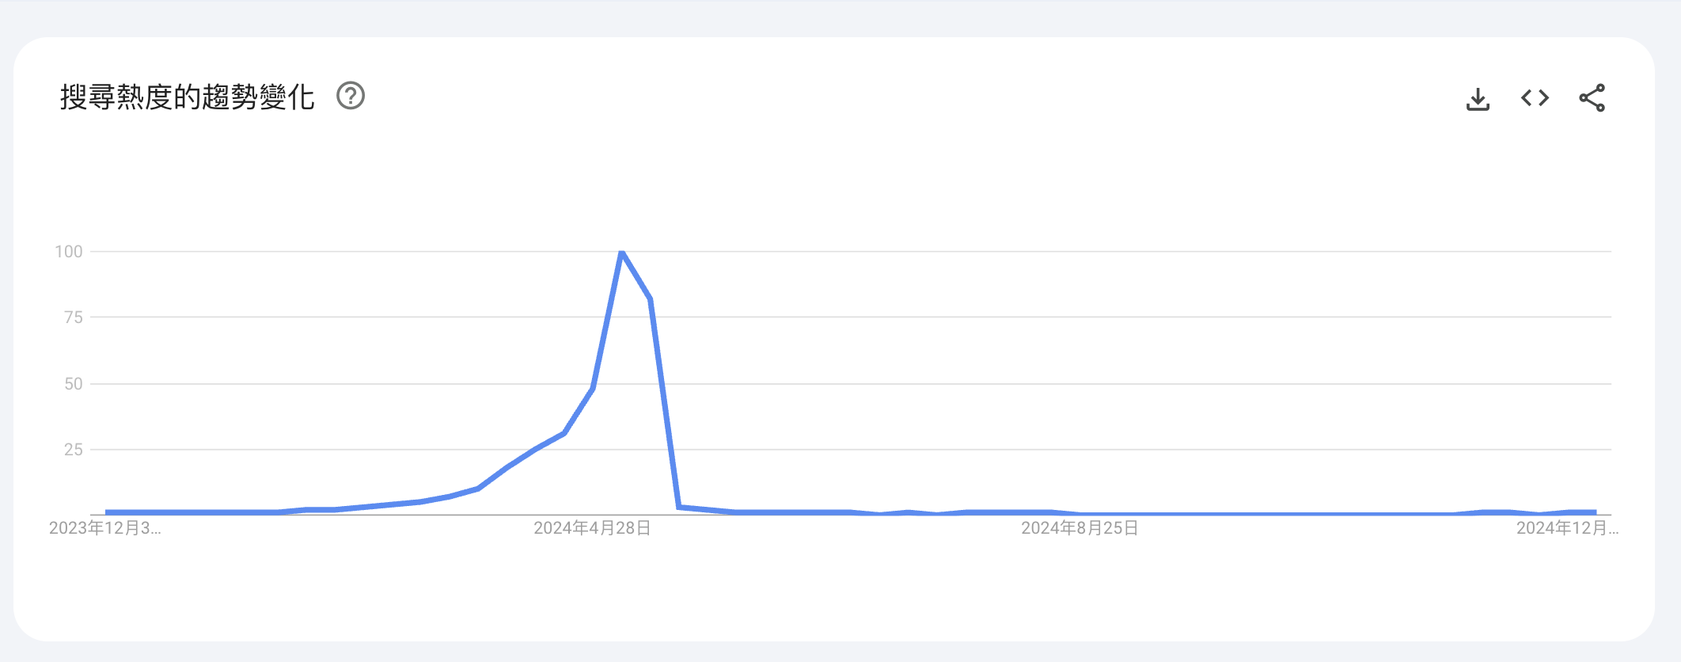The width and height of the screenshot is (1681, 662).
Task: Select the peak point at 100 on chart
Action: [622, 252]
